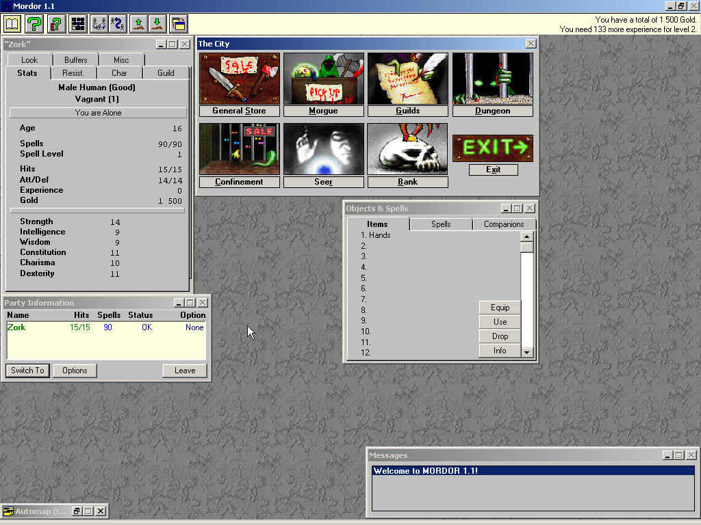The height and width of the screenshot is (525, 701).
Task: Click the Exit button
Action: click(x=493, y=170)
